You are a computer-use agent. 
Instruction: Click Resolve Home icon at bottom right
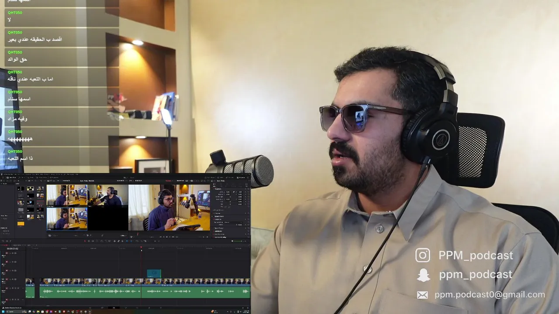[x=243, y=308]
